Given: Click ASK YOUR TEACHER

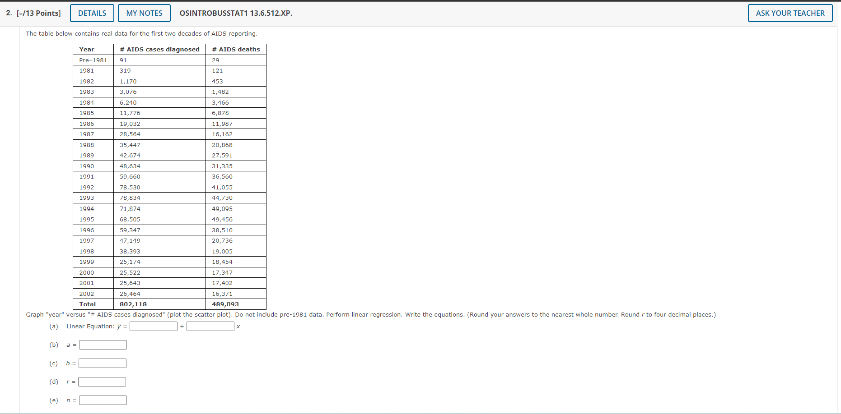Looking at the screenshot, I should (x=790, y=13).
